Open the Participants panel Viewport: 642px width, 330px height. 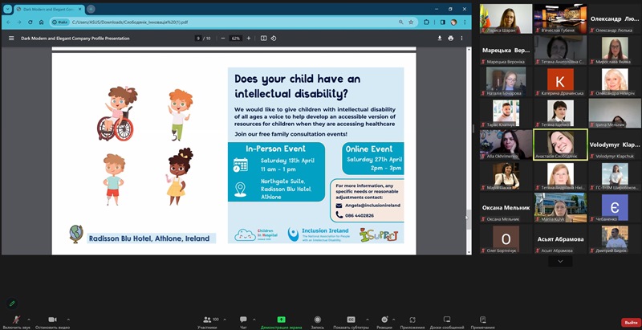point(207,320)
